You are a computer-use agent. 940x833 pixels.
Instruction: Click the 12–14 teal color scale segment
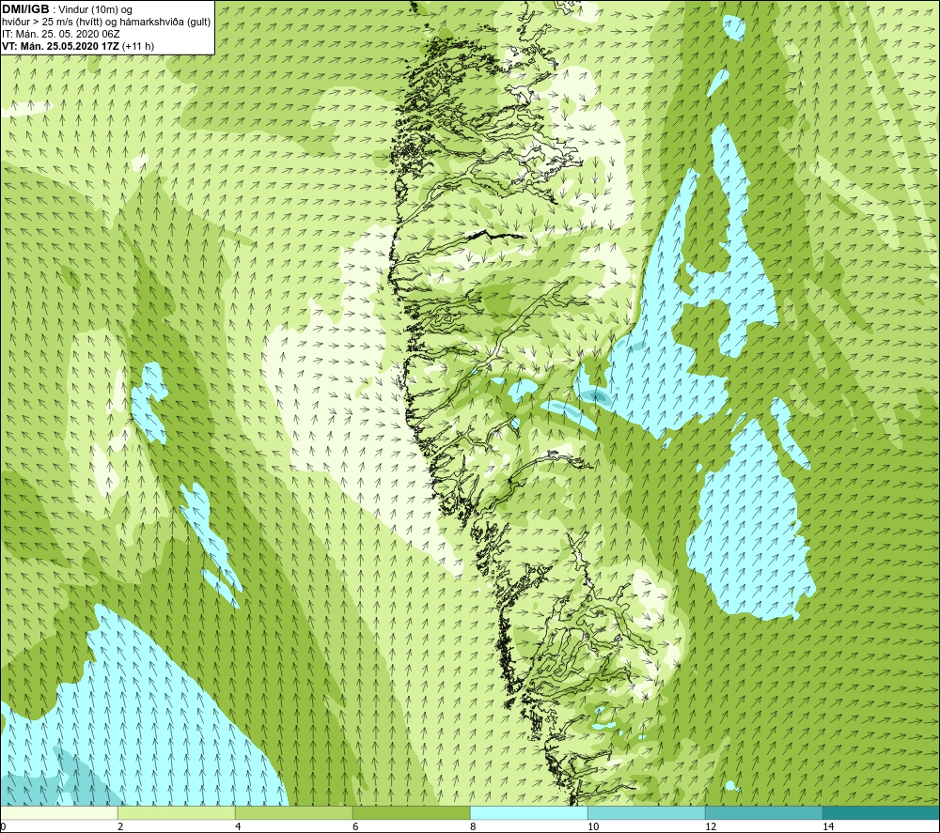(763, 812)
